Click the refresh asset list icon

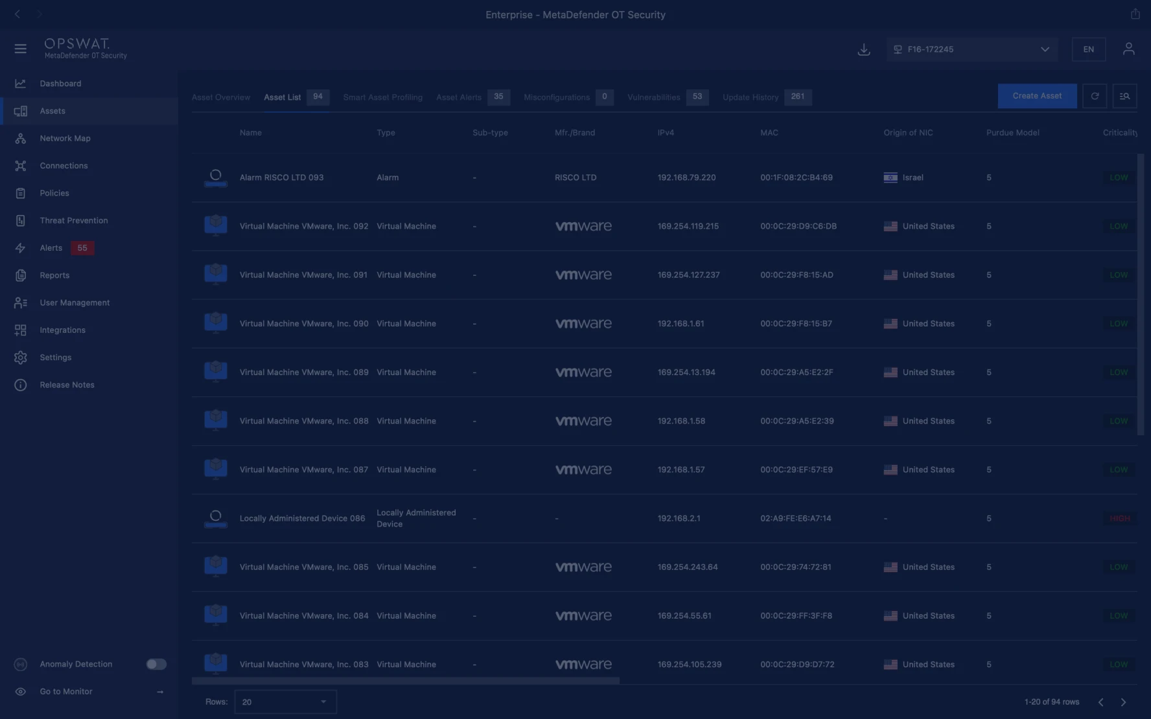tap(1095, 96)
